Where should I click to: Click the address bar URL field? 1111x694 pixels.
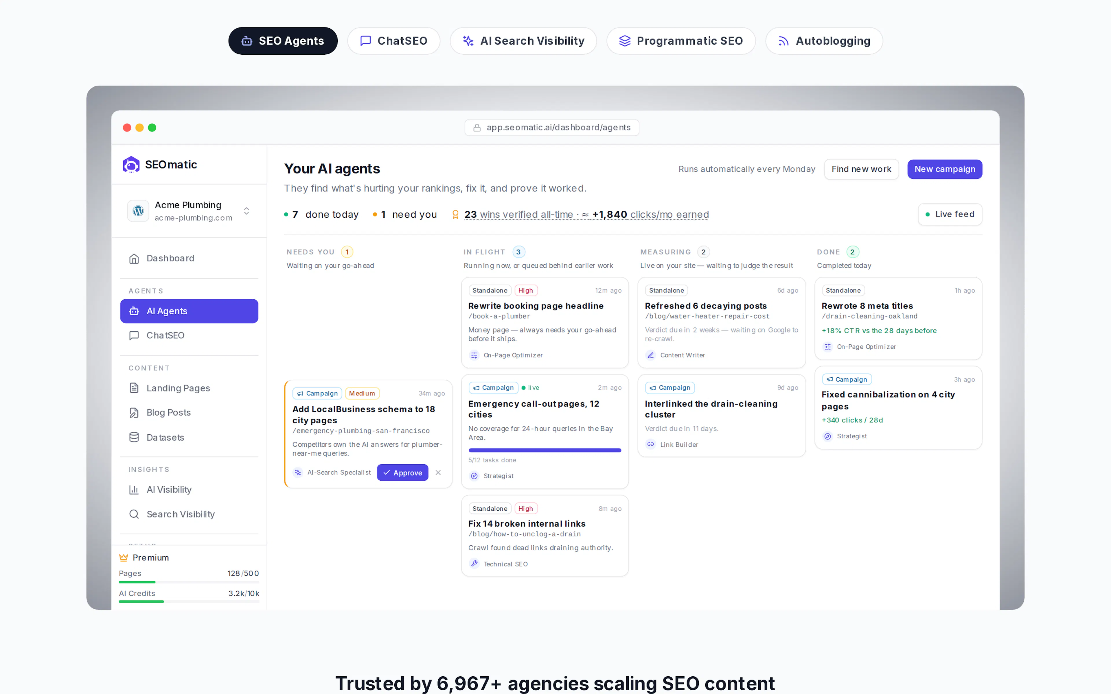552,128
